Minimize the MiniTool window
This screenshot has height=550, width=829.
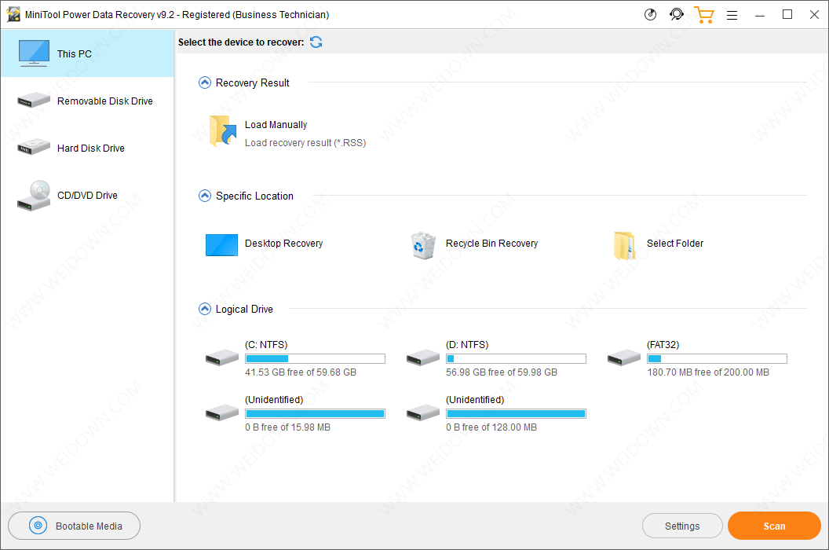tap(760, 15)
